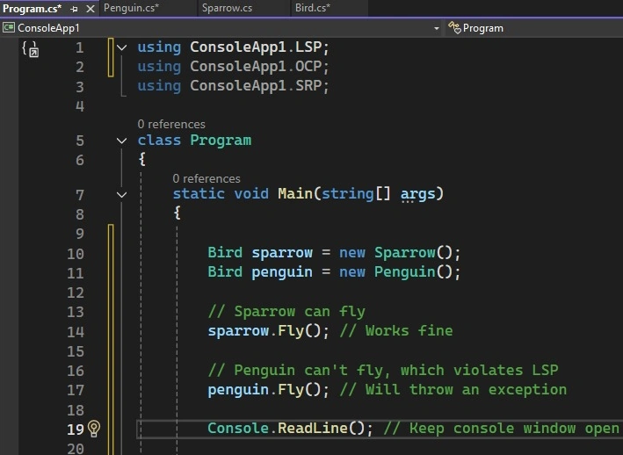Click 0 references above class Program
623x455 pixels.
click(171, 124)
